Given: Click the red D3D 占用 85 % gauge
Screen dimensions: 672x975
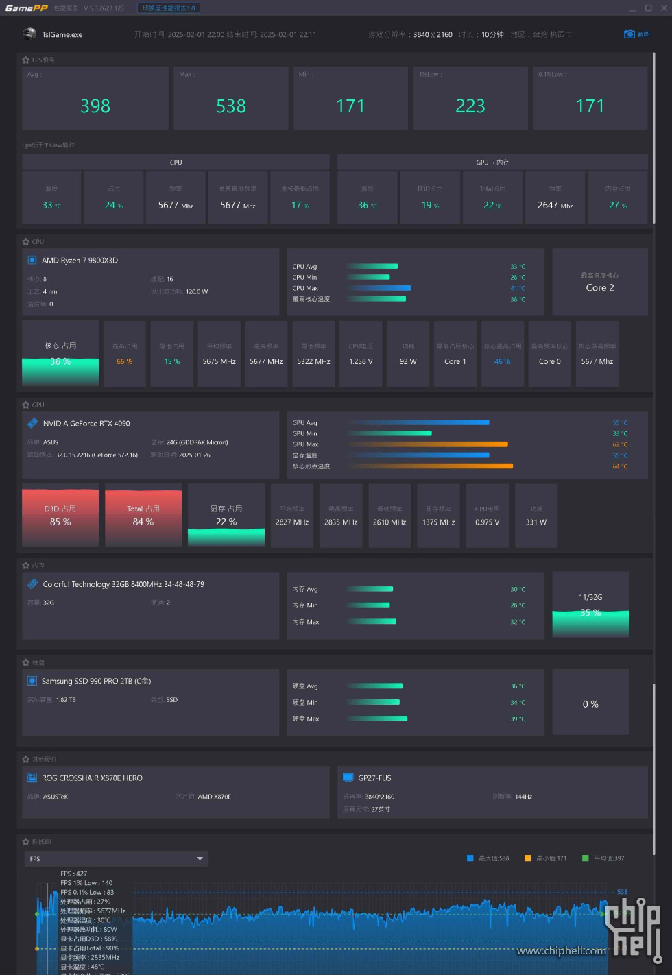Looking at the screenshot, I should click(x=60, y=516).
